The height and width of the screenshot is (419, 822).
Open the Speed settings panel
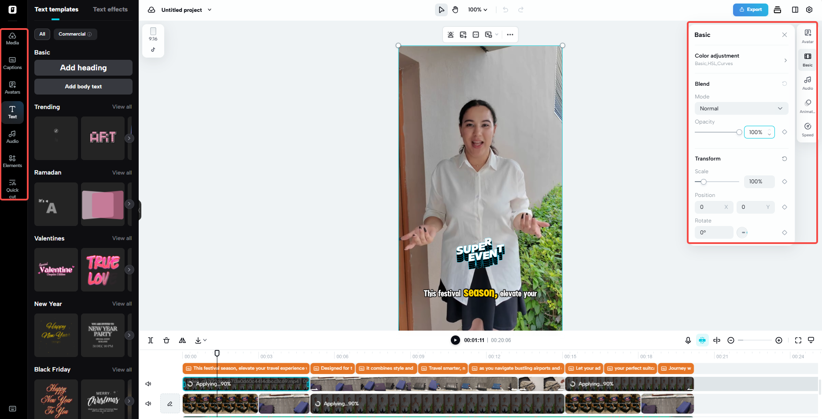coord(807,129)
